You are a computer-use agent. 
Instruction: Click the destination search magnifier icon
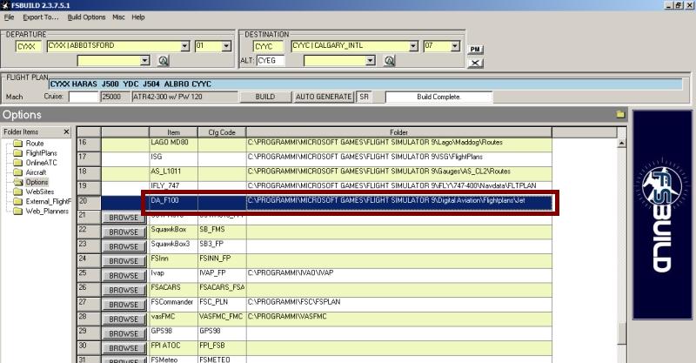click(x=389, y=60)
